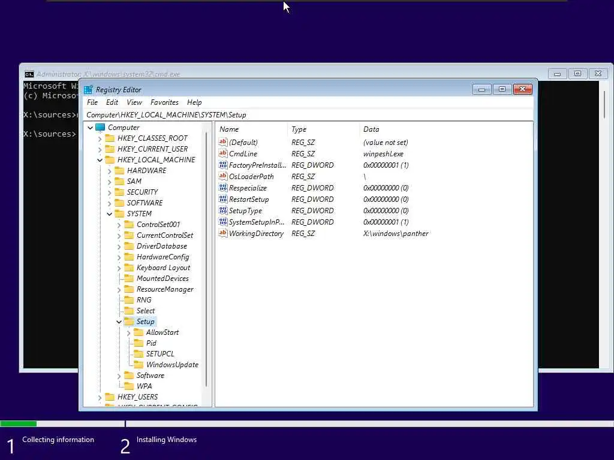Click the CmdLine string value icon
This screenshot has width=614, height=460.
coord(223,153)
